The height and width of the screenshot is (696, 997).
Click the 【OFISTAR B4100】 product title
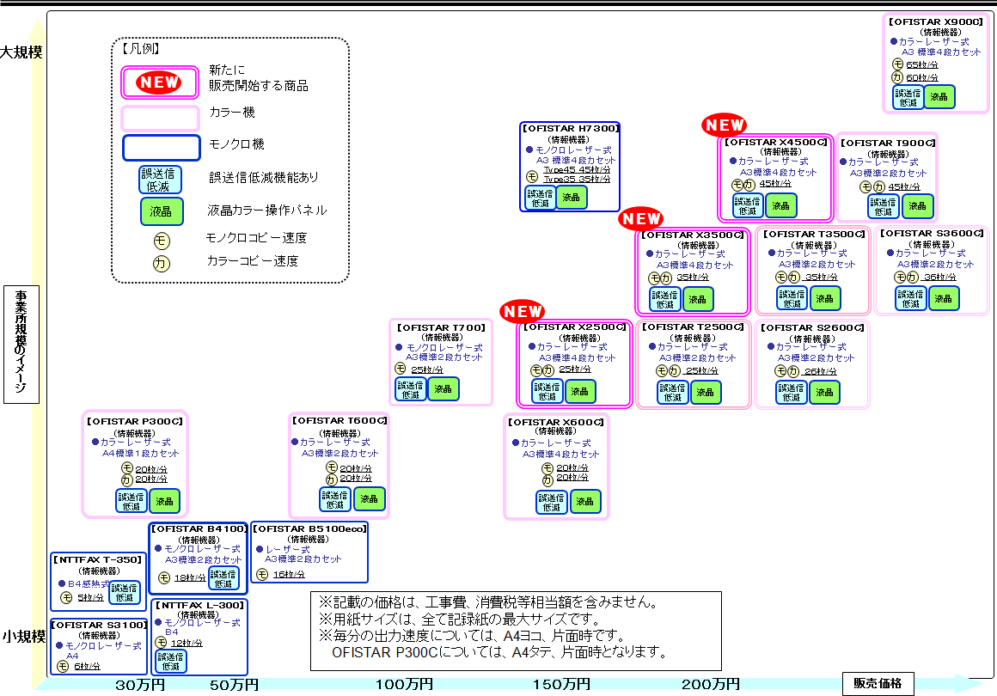coord(199,528)
